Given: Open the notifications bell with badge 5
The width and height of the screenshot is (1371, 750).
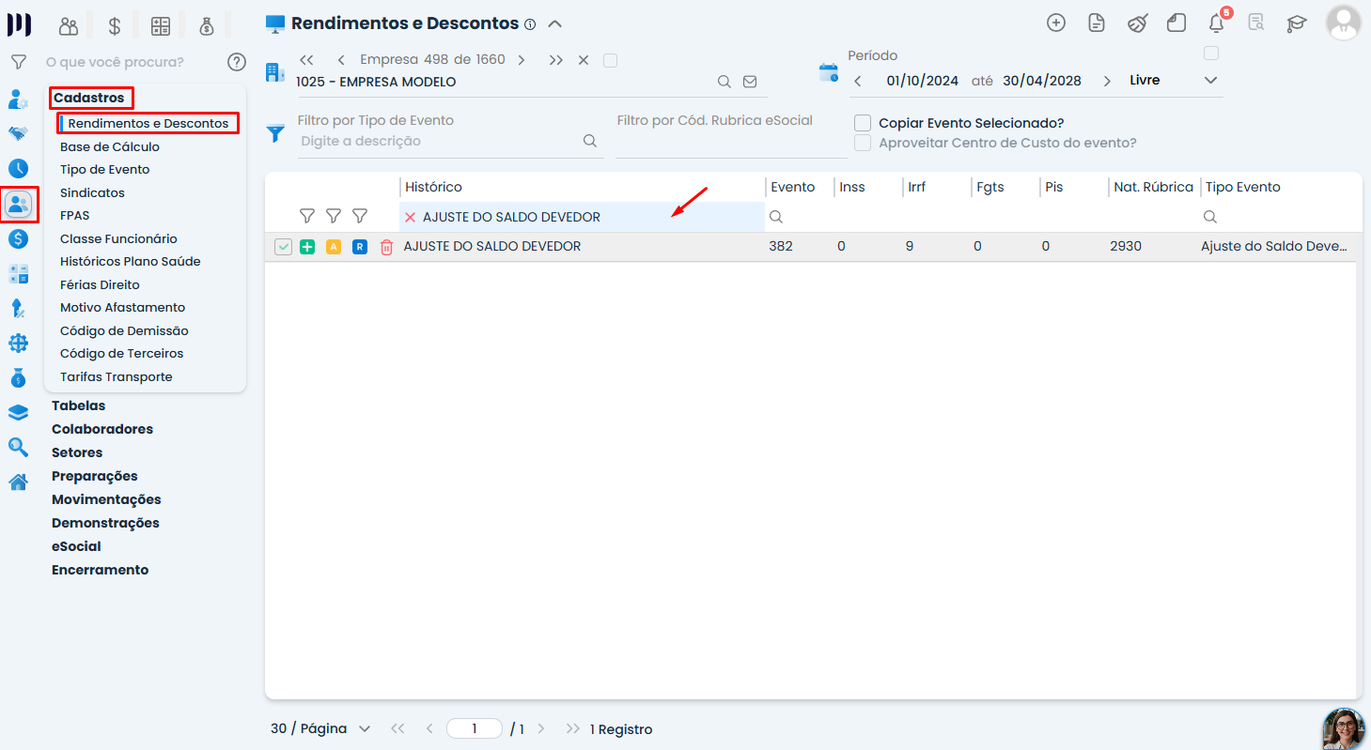Looking at the screenshot, I should (x=1217, y=23).
